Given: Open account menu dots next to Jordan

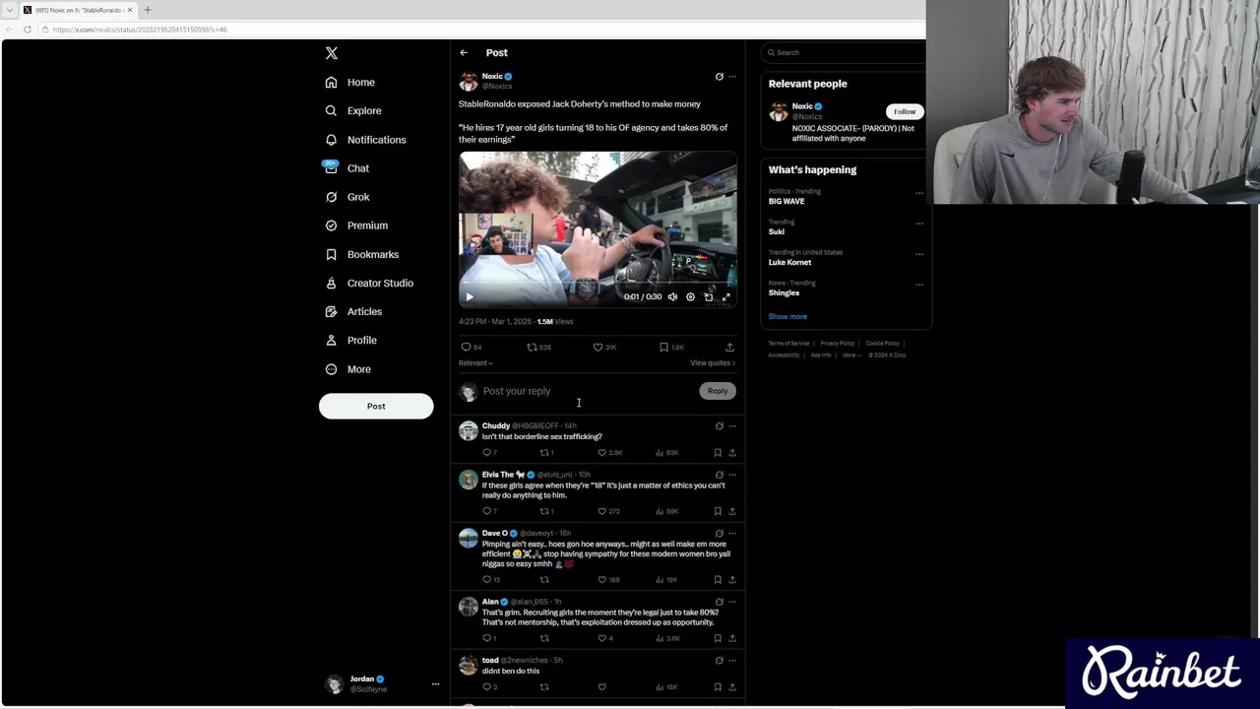Looking at the screenshot, I should coord(435,683).
